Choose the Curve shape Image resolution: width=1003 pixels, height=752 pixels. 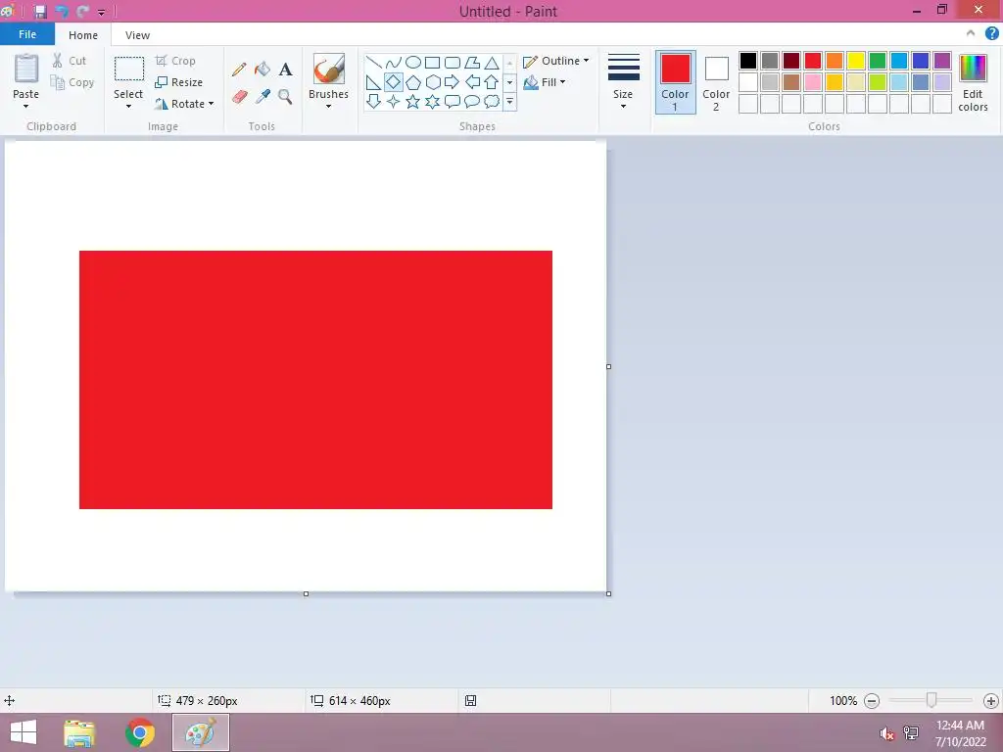394,62
